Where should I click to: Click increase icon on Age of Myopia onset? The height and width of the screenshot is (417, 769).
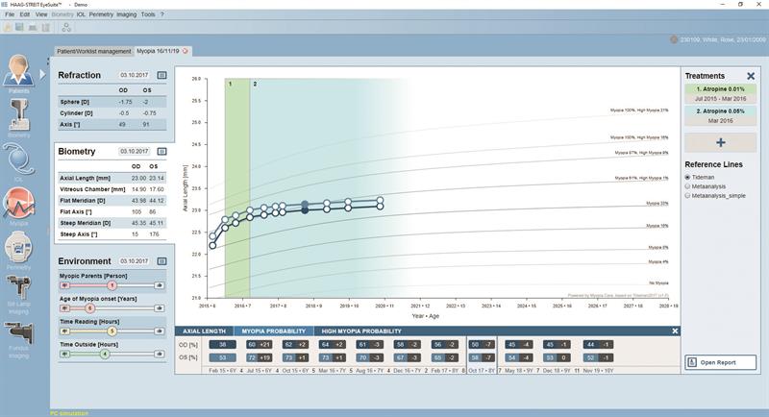click(159, 308)
